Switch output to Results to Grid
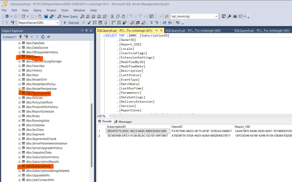Image resolution: width=292 pixels, height=182 pixels. (x=138, y=23)
